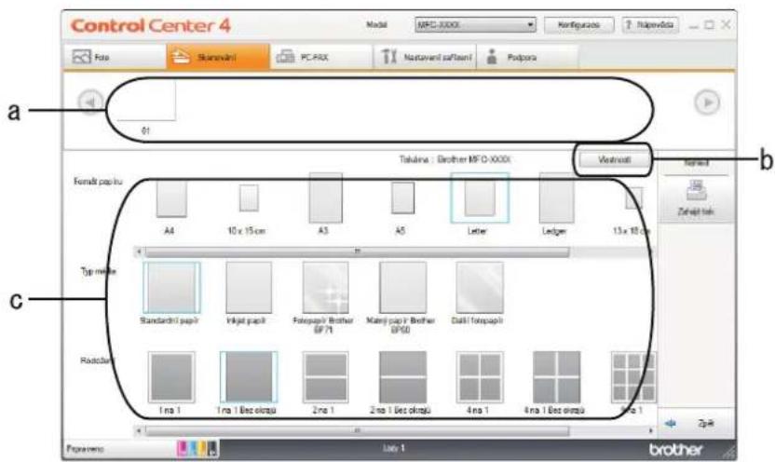Choose A5 paper size
The width and height of the screenshot is (775, 462).
point(402,198)
